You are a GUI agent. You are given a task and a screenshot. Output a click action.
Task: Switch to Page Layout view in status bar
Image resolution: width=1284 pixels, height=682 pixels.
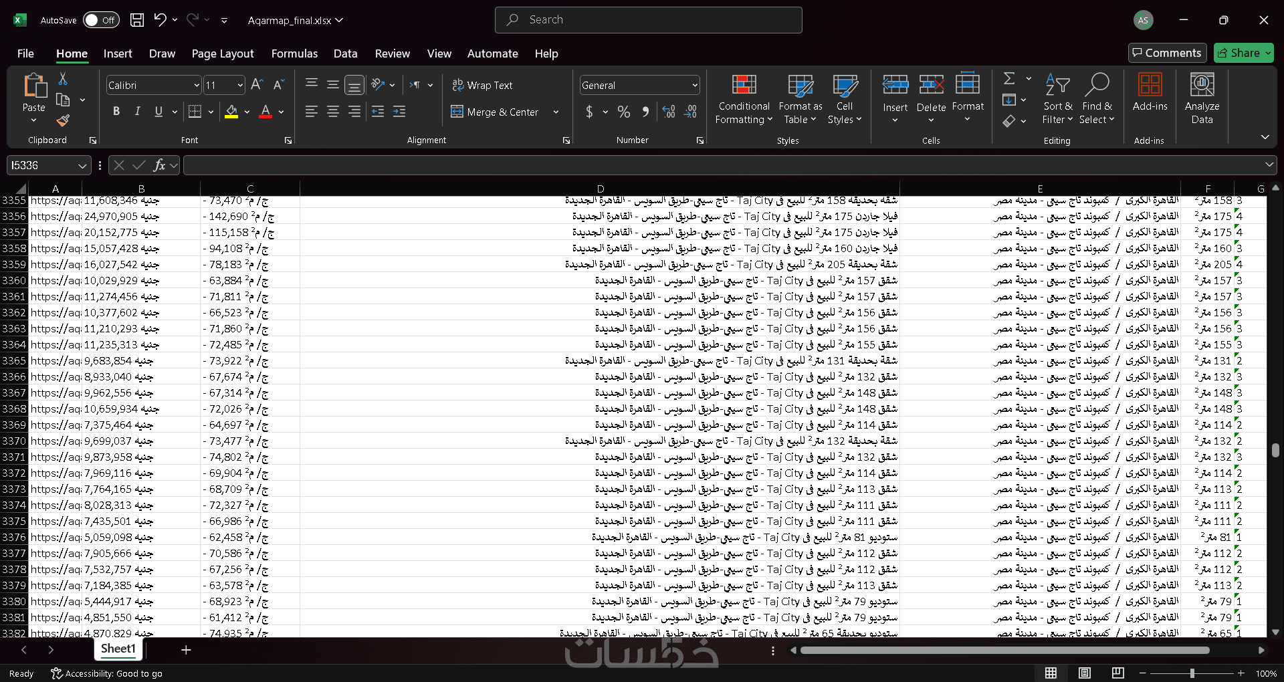point(1085,673)
